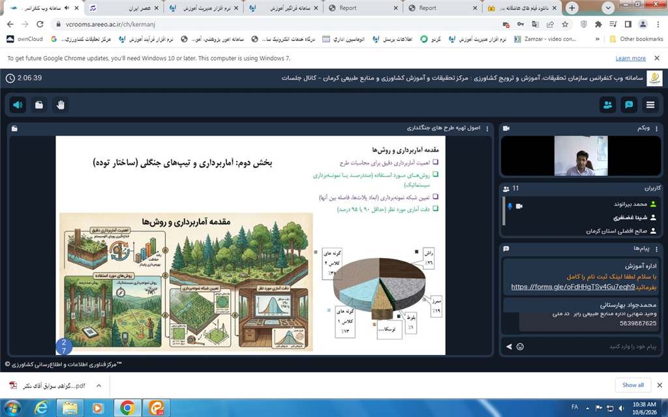
Task: Open the Zamzar bookmark
Action: pyautogui.click(x=545, y=39)
